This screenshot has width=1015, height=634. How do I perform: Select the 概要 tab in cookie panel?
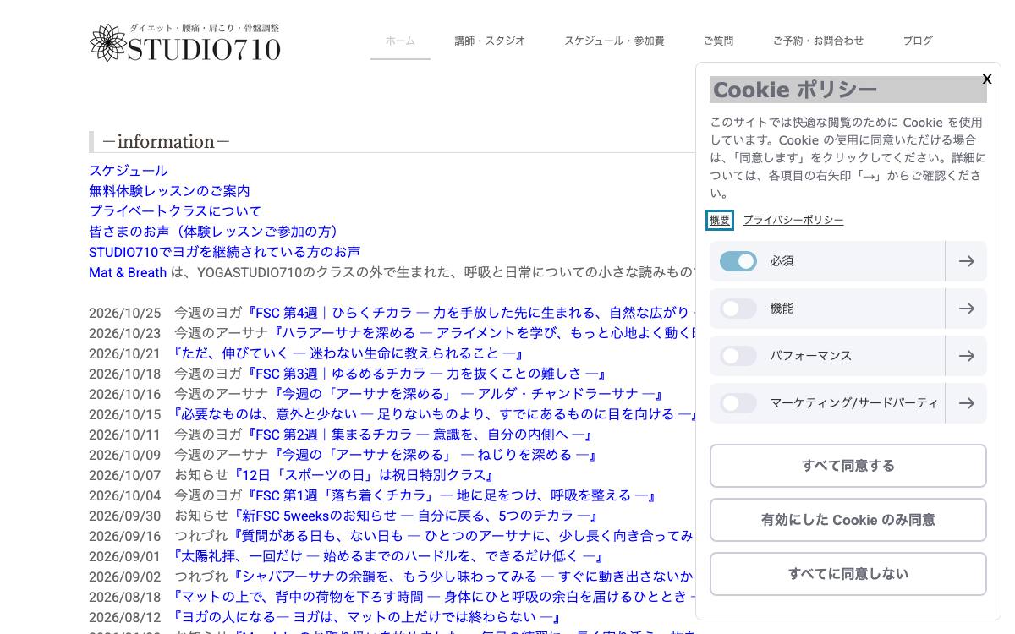coord(720,220)
